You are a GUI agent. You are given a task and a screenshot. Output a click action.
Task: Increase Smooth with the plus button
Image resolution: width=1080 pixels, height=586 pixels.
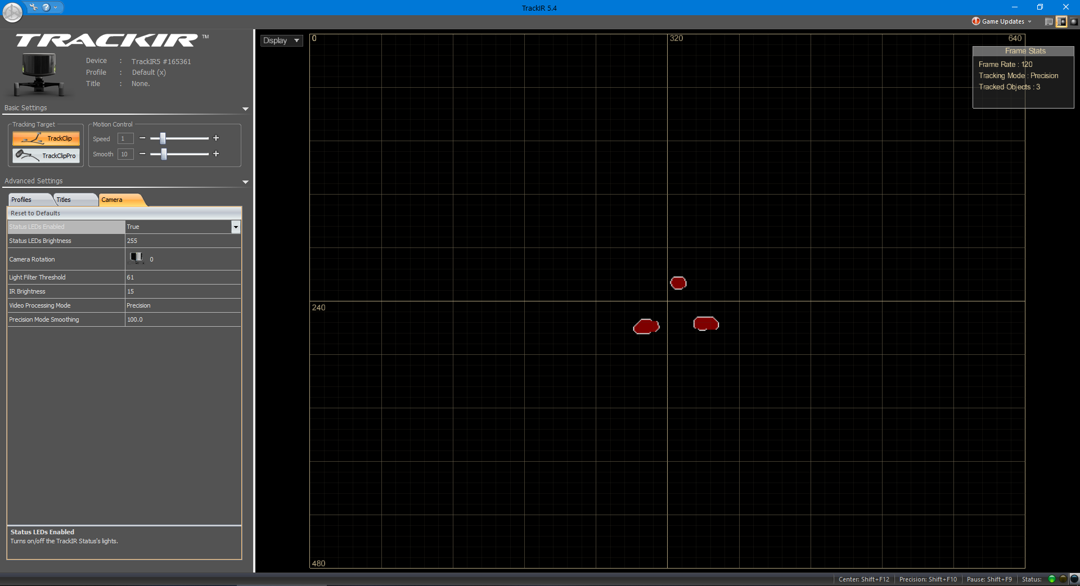(216, 154)
